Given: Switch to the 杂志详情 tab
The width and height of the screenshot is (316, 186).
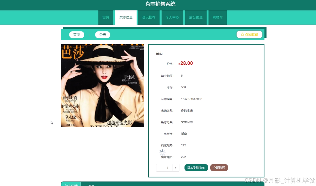Looking at the screenshot, I should click(x=71, y=184).
